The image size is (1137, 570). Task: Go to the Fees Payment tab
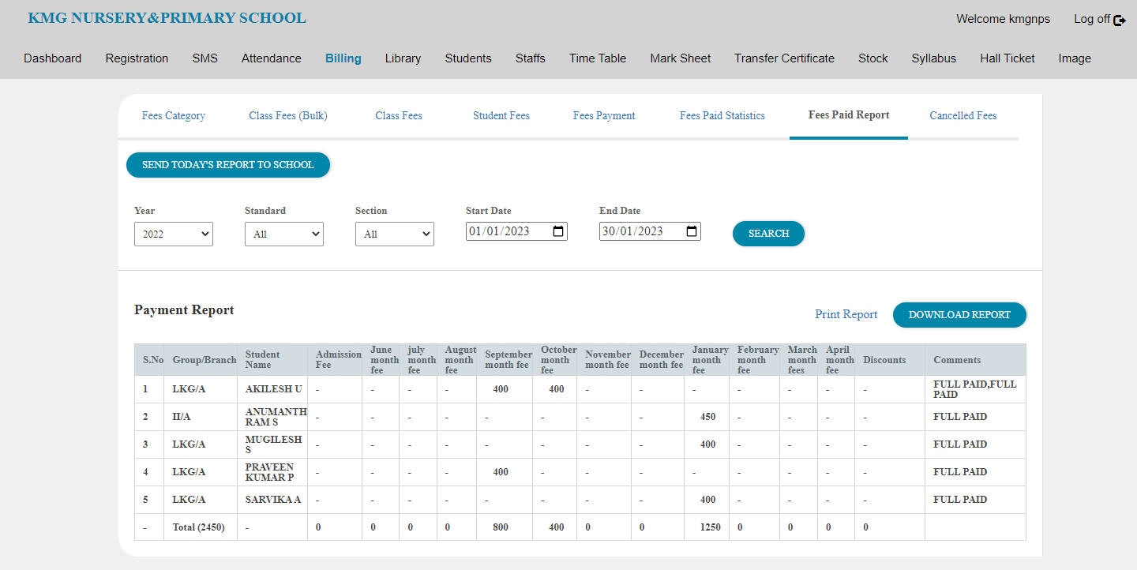point(603,115)
